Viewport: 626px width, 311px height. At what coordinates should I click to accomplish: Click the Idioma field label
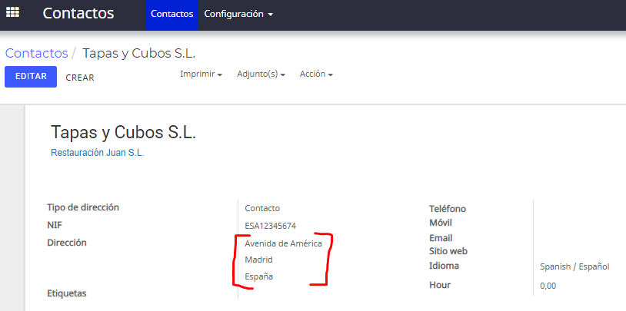(444, 266)
